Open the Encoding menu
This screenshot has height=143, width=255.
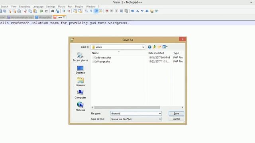(x=24, y=7)
